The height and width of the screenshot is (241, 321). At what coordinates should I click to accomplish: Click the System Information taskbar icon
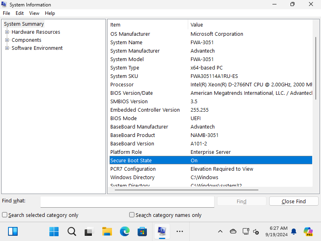(x=162, y=232)
